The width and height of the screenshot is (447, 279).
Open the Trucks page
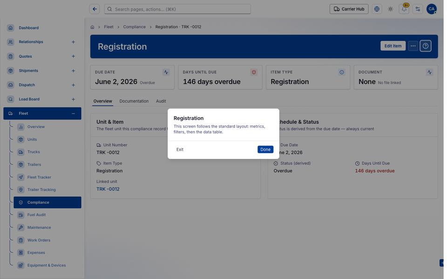(x=47, y=152)
